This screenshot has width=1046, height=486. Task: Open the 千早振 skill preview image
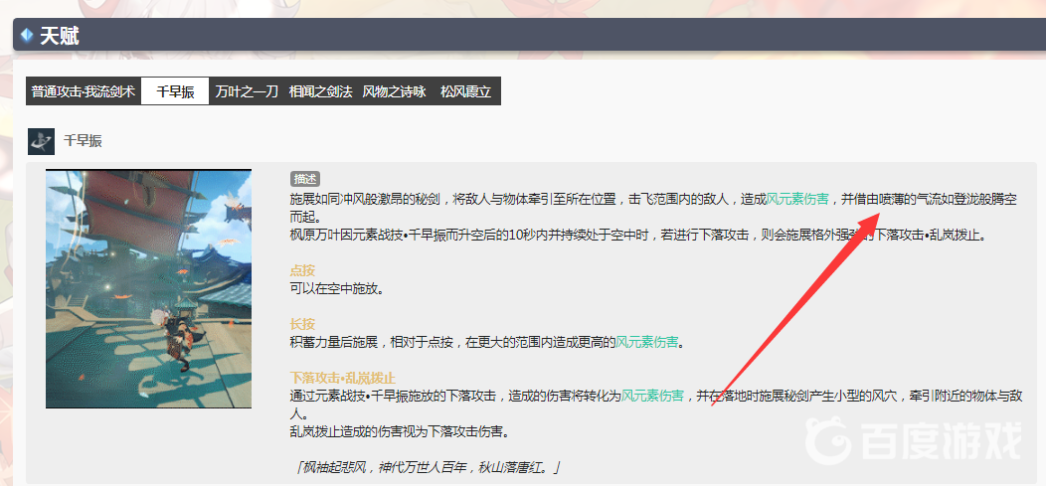pyautogui.click(x=149, y=288)
